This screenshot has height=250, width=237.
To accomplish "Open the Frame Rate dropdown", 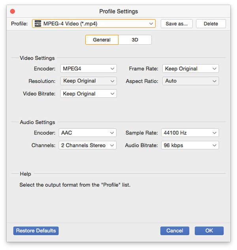I will 190,69.
